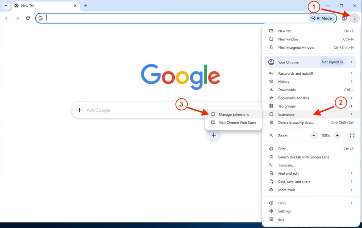Open Settings with the gear entry
This screenshot has width=362, height=228.
pyautogui.click(x=311, y=211)
